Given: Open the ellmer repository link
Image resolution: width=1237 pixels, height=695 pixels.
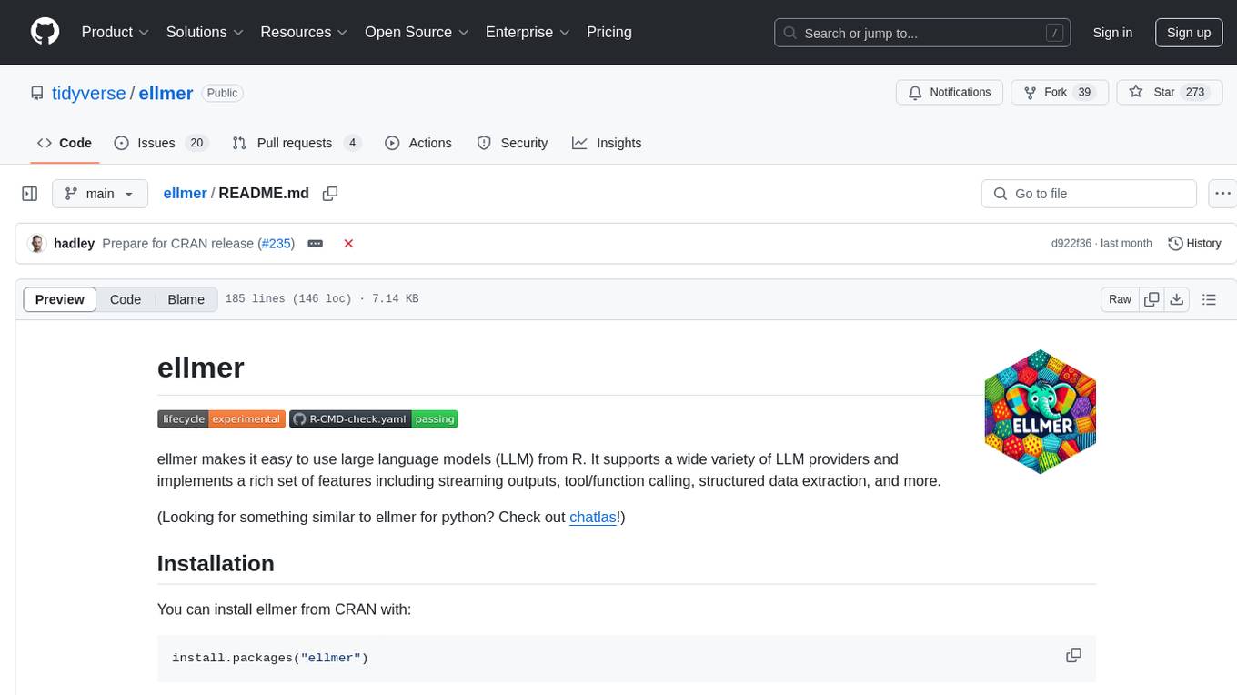Looking at the screenshot, I should (166, 93).
